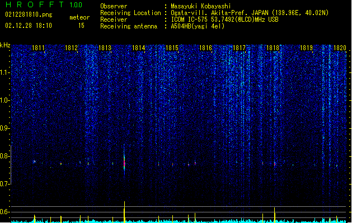Click the 1812 time marker

(71, 48)
